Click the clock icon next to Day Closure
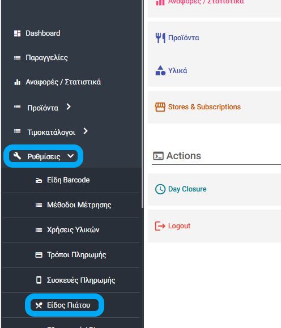 point(160,189)
